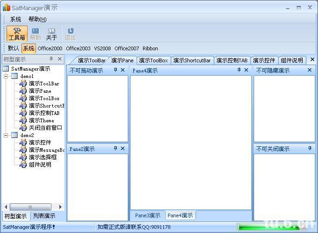Apply the Ribbon theme
The height and width of the screenshot is (233, 318).
tap(150, 48)
